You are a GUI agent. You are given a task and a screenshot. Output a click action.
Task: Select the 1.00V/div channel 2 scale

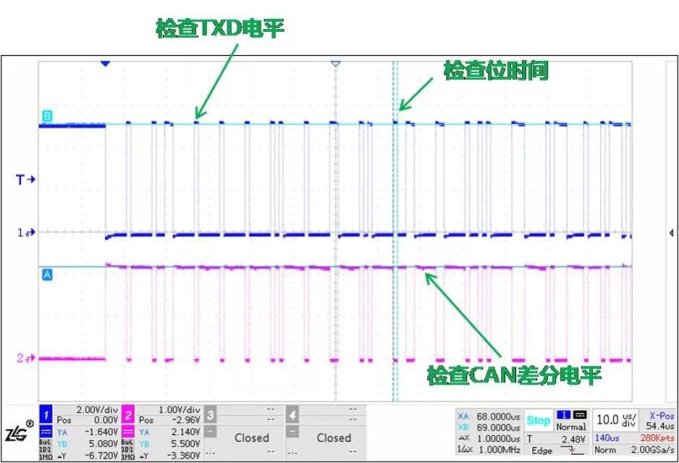pyautogui.click(x=180, y=409)
